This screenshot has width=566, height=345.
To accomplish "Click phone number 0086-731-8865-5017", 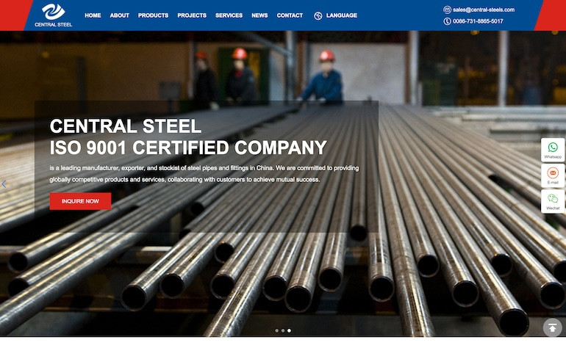I will click(478, 21).
